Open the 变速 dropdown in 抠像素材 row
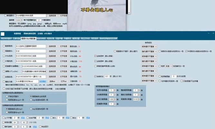Screen dimensions: 215x129 pos(169,66)
